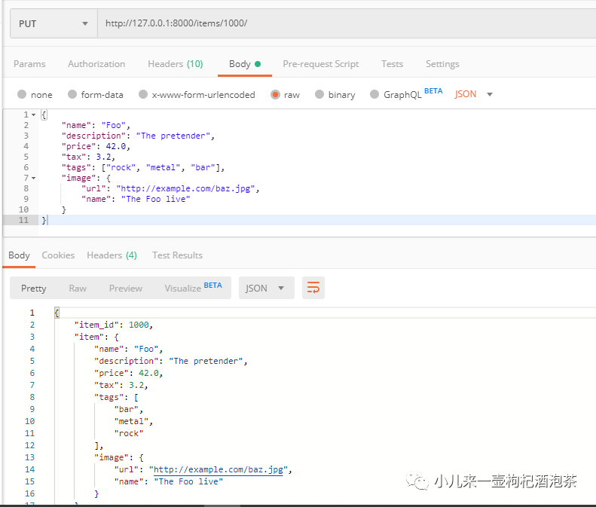Select the Raw response view

[78, 289]
